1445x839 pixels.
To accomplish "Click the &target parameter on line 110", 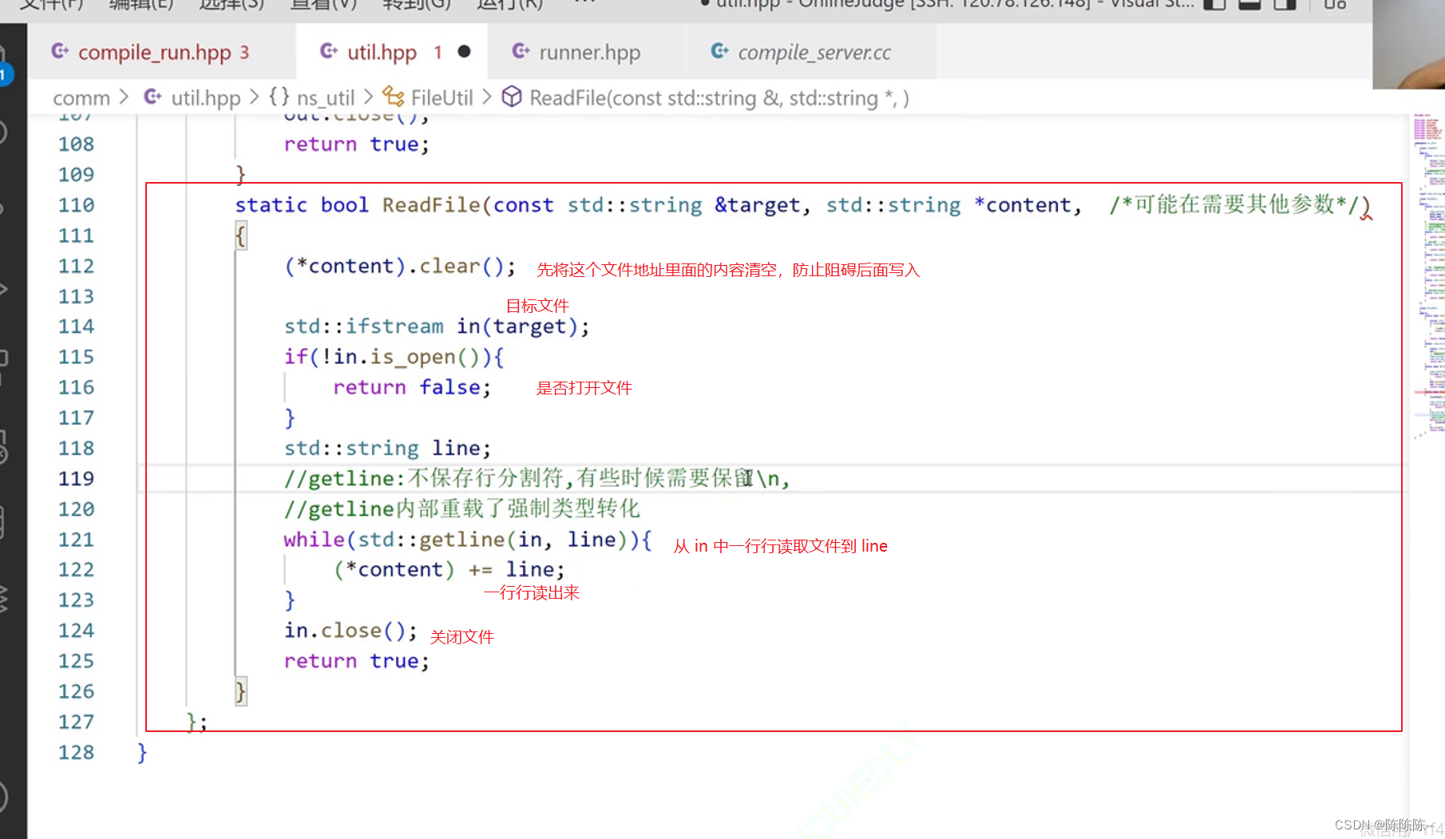I will click(x=757, y=205).
